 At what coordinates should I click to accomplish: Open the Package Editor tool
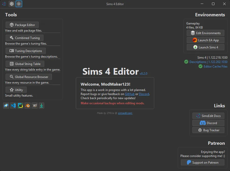click(22, 25)
